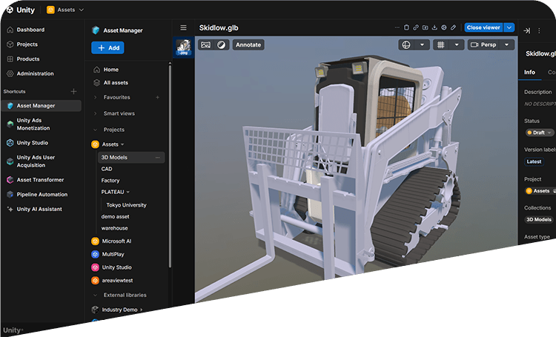
Task: Click the globe environment icon in viewer
Action: 406,44
